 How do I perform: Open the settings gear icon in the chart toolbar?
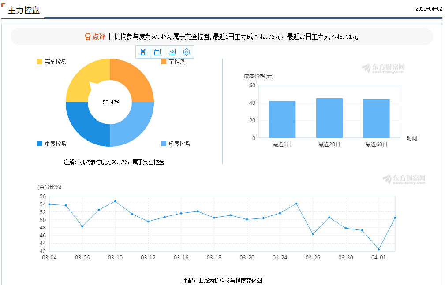pos(187,52)
